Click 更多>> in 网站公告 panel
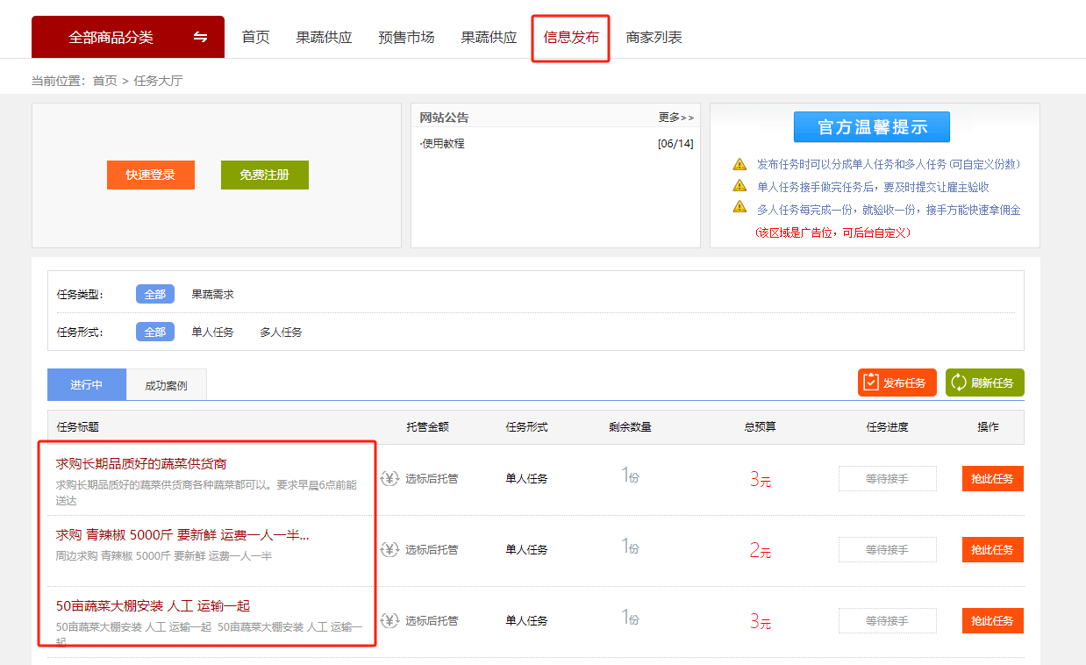This screenshot has width=1086, height=665. click(x=675, y=118)
